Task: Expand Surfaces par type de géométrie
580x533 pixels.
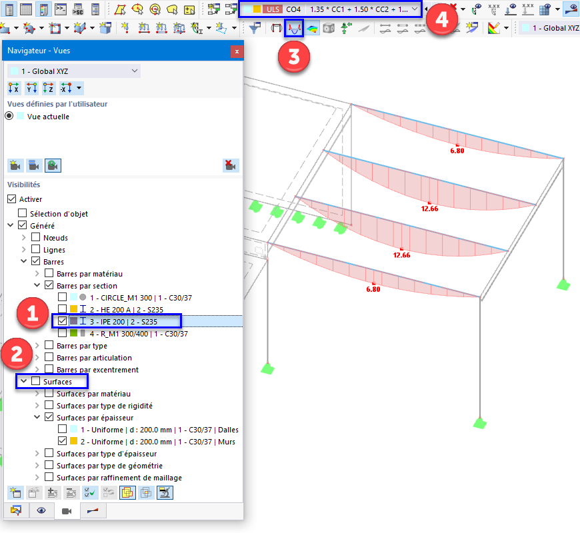Action: 37,465
